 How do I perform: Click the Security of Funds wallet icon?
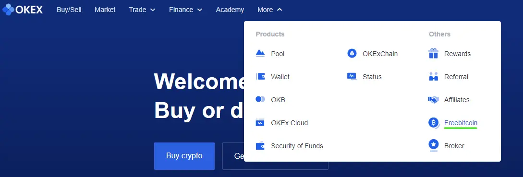(x=260, y=146)
